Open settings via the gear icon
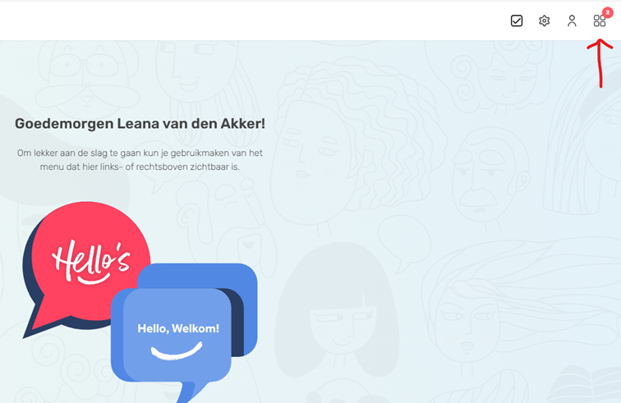 [x=544, y=21]
